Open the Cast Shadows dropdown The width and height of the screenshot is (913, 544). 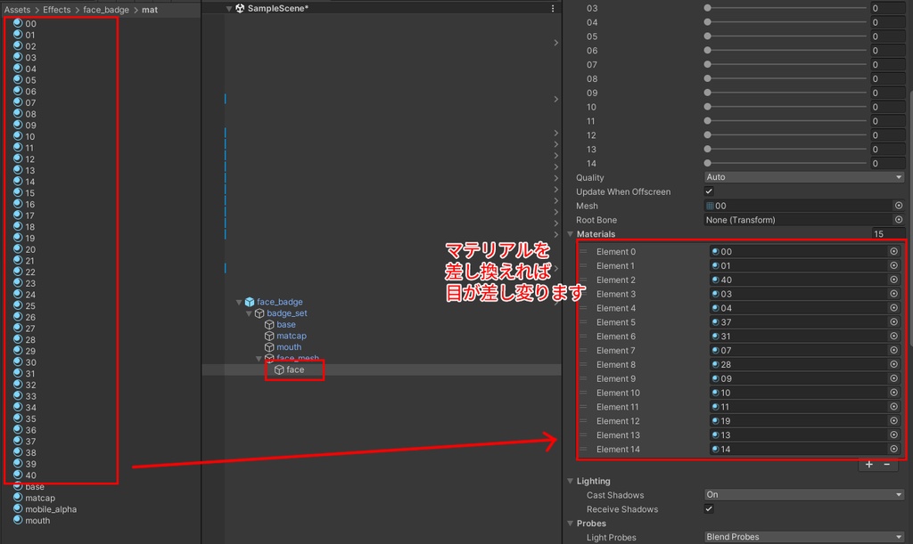point(804,495)
